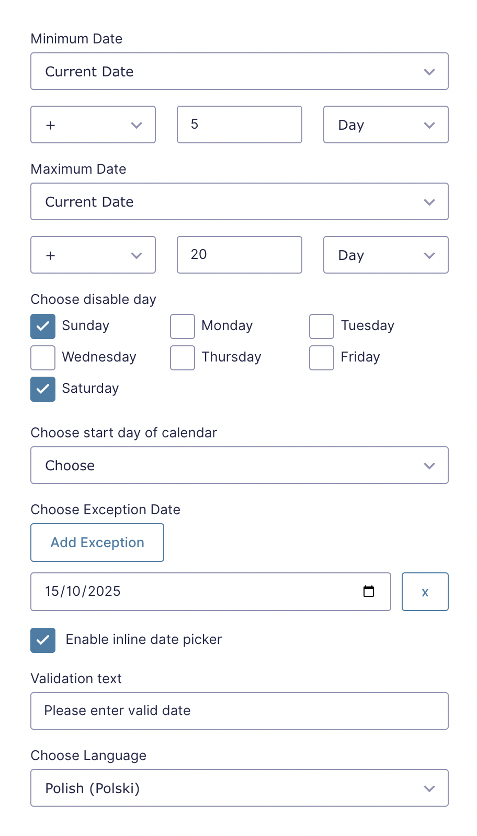This screenshot has width=477, height=836.
Task: Open the Polish (Polski) language dropdown
Action: pos(240,788)
